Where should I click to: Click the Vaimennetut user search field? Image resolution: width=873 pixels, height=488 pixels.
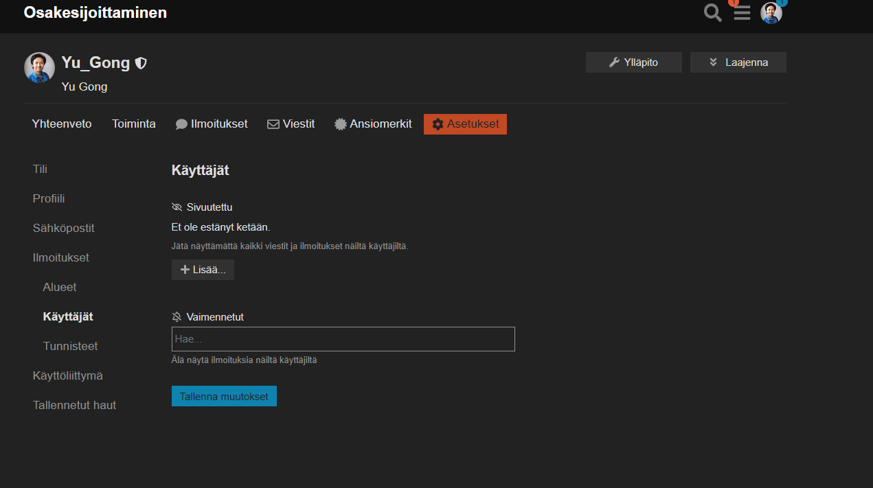tap(343, 339)
